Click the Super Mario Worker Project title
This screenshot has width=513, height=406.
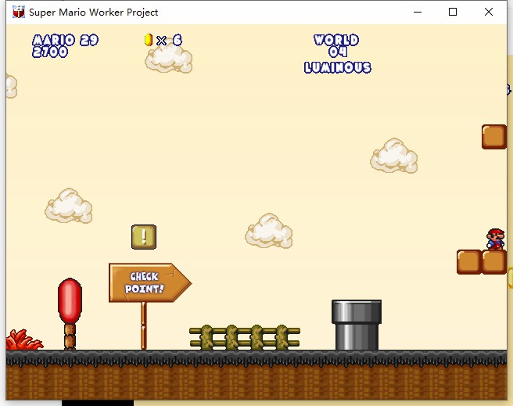[x=93, y=12]
